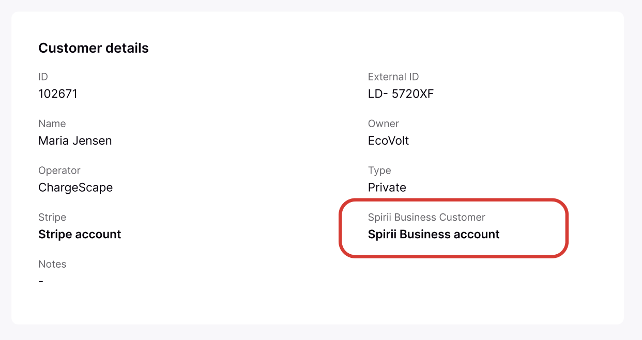Screen dimensions: 642x340
Task: Open the Spirii Business account link
Action: (433, 235)
